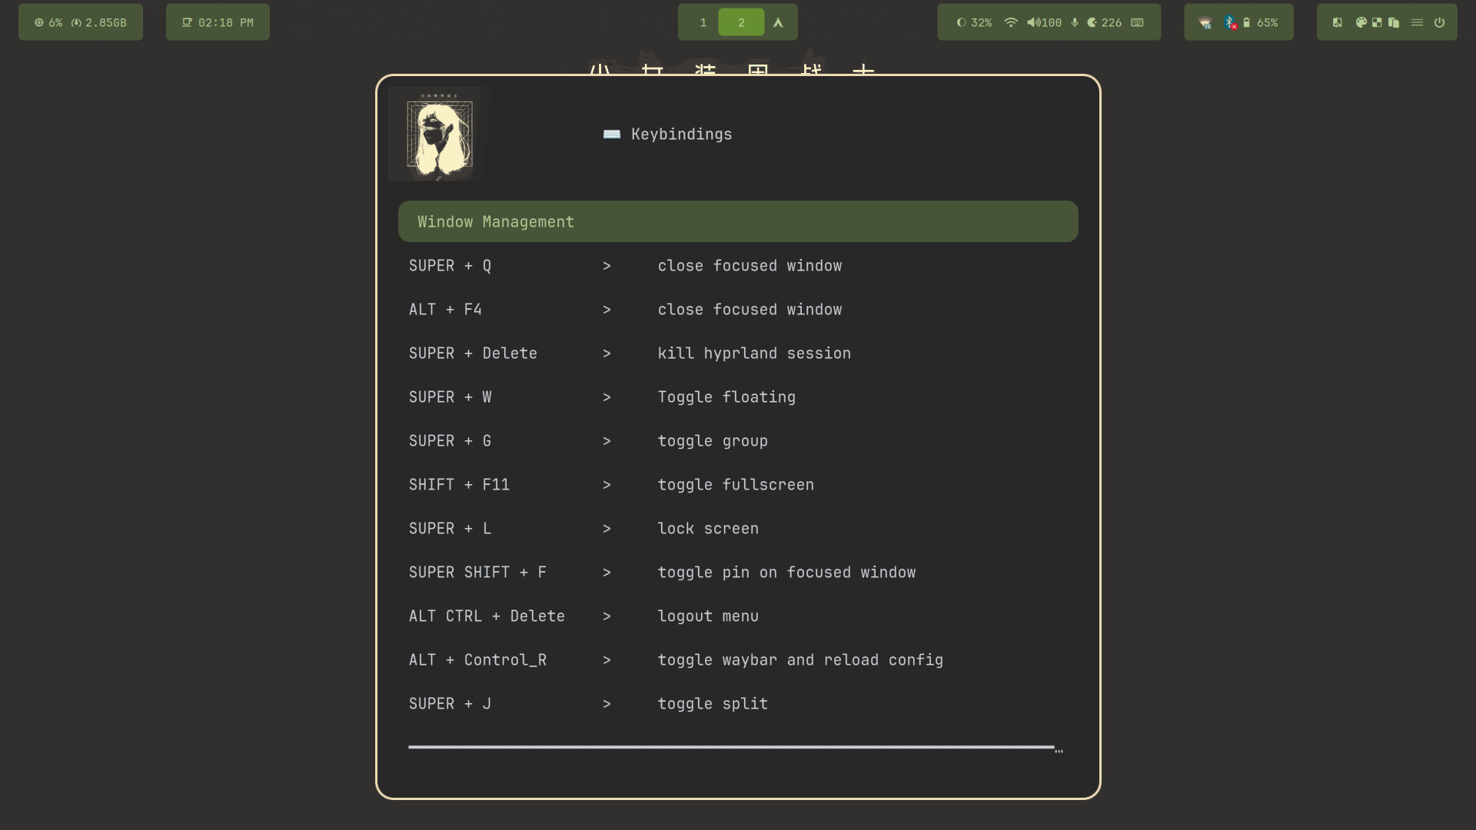Open the network tray icon with 75 badge
The width and height of the screenshot is (1476, 830).
1205,23
